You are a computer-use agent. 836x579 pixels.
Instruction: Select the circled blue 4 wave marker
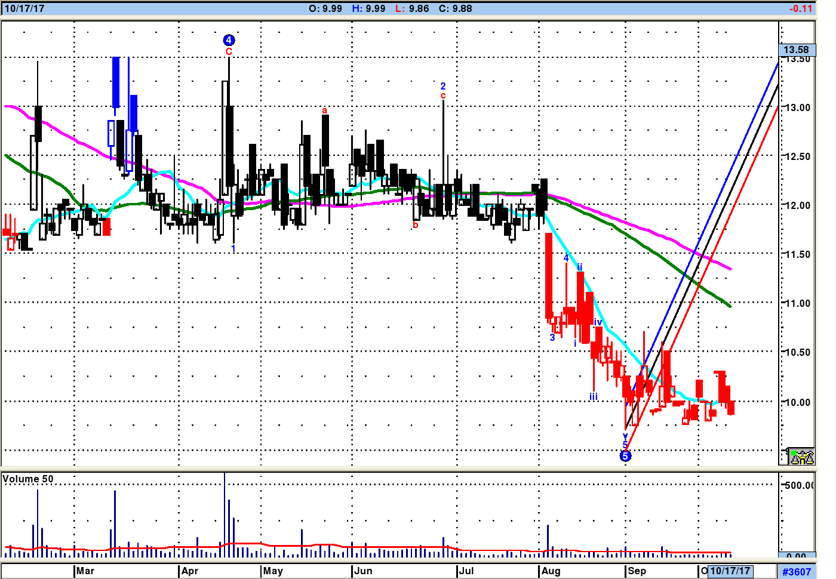pyautogui.click(x=229, y=40)
